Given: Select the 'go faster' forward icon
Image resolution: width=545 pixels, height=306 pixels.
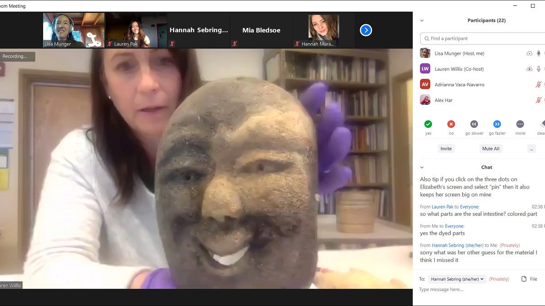Looking at the screenshot, I should pos(497,124).
